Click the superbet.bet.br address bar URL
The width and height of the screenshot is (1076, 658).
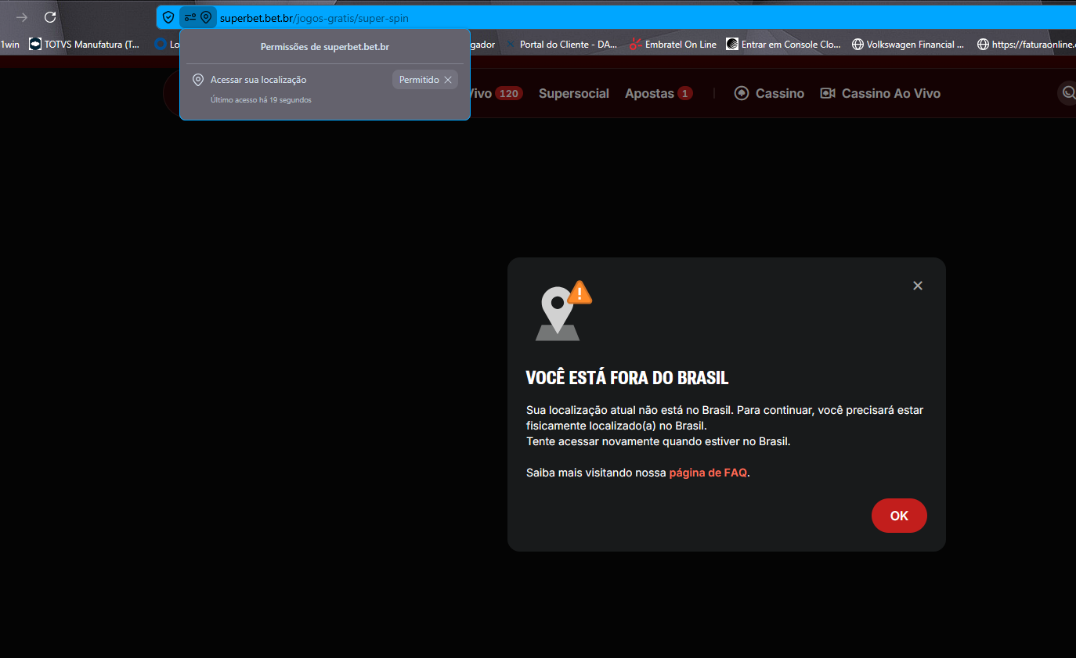[x=314, y=17]
